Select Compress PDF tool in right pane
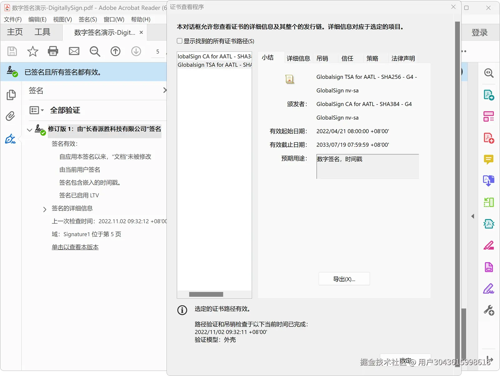The width and height of the screenshot is (500, 376). 489,224
